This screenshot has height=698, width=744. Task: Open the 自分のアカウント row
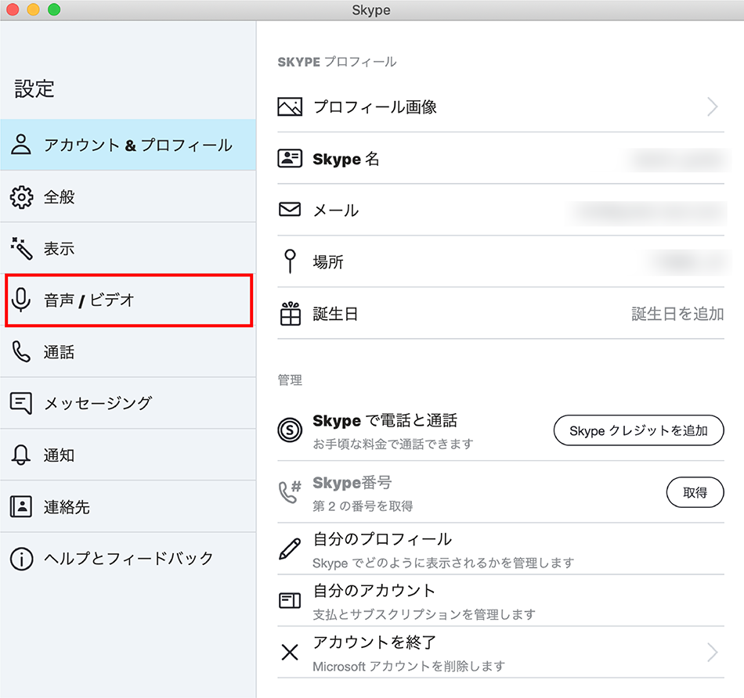(500, 601)
